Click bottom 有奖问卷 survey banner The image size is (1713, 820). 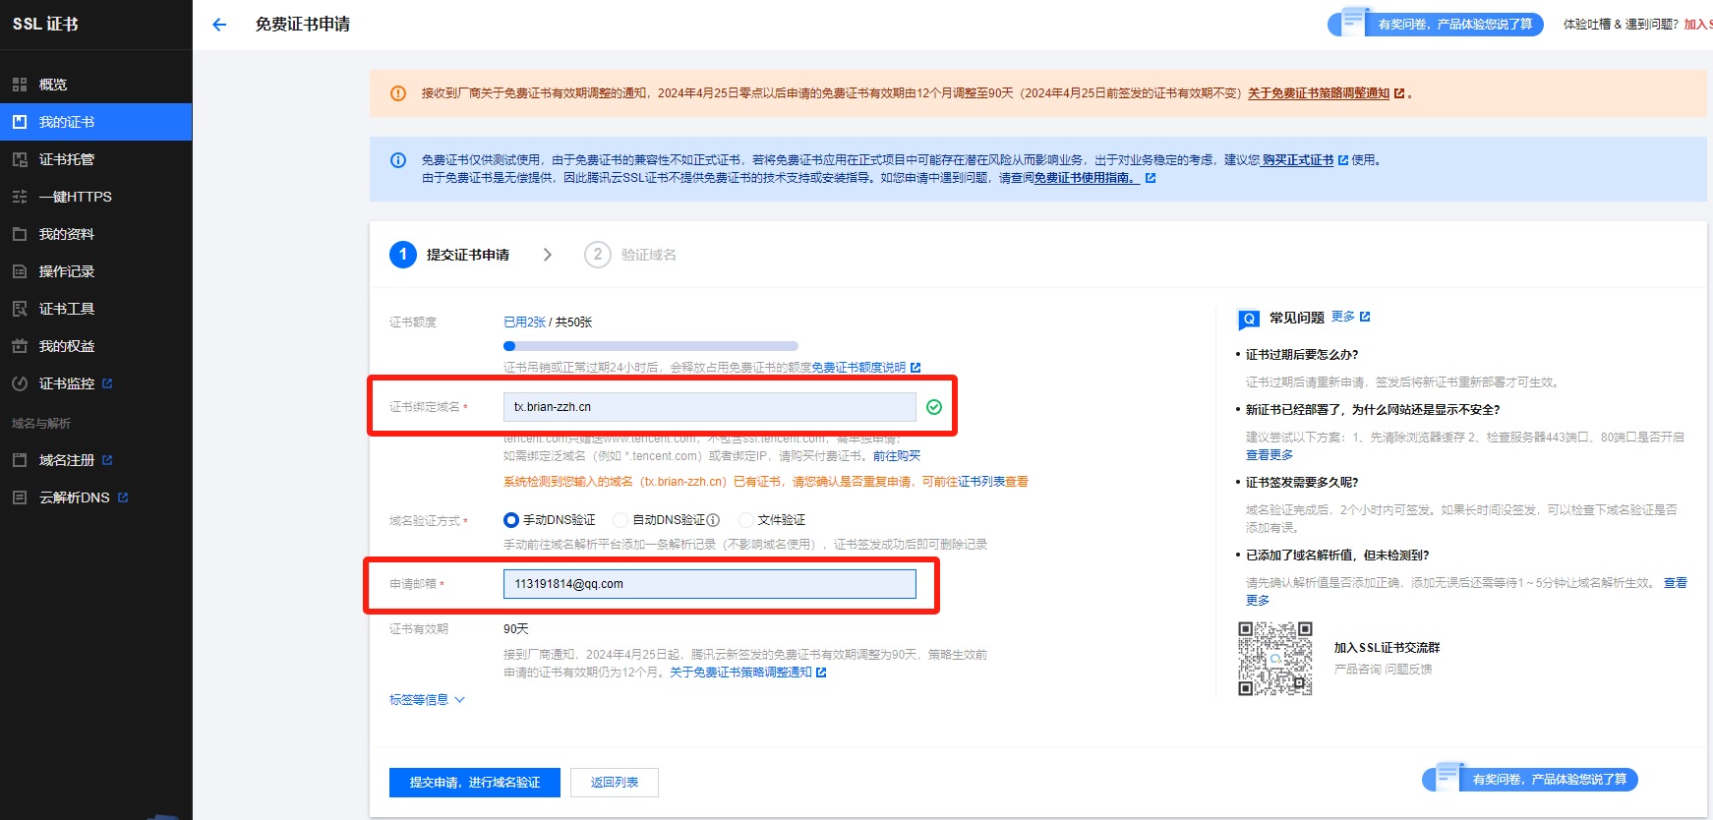[x=1530, y=779]
